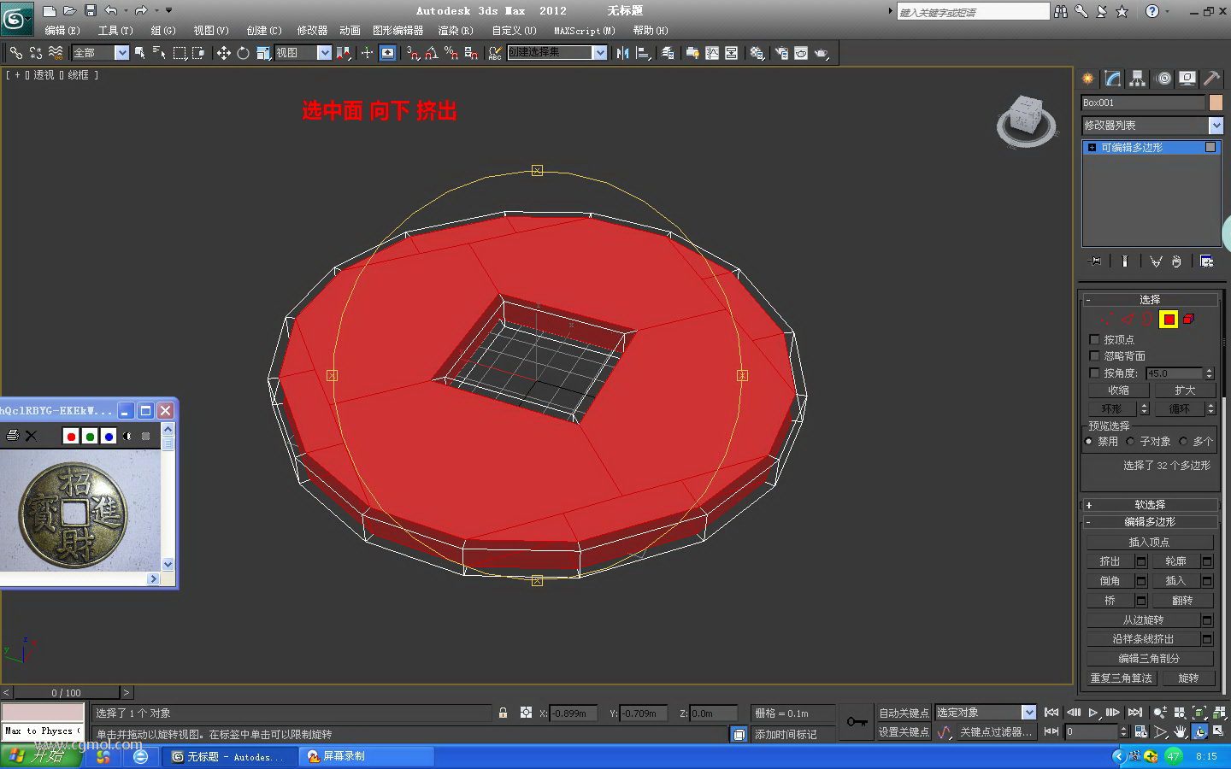Image resolution: width=1231 pixels, height=769 pixels.
Task: Open the Motion command panel
Action: (1163, 79)
